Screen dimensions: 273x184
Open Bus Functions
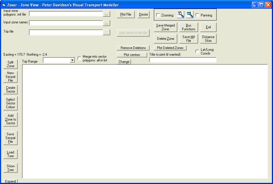(189, 27)
